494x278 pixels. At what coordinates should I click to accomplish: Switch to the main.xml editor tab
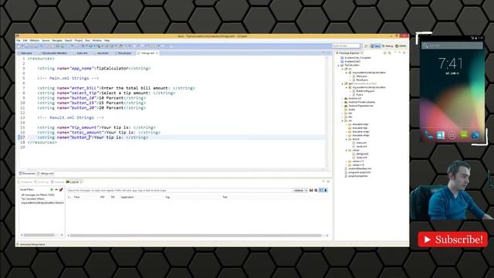[x=83, y=53]
